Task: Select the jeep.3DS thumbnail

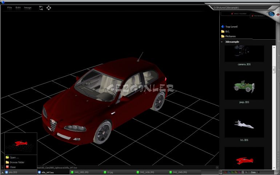Action: click(x=244, y=85)
